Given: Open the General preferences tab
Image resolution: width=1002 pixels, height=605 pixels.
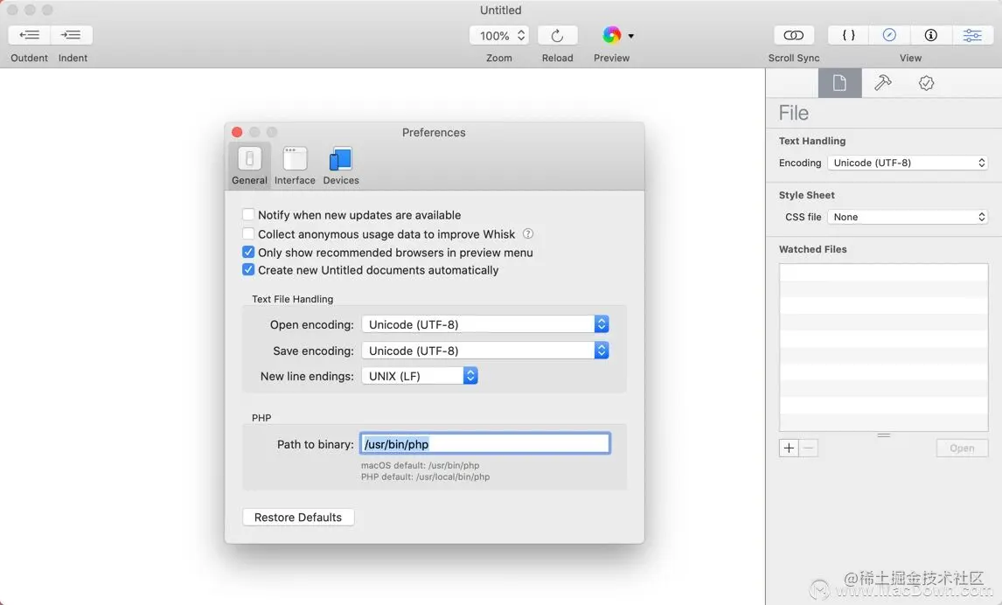Looking at the screenshot, I should point(249,165).
